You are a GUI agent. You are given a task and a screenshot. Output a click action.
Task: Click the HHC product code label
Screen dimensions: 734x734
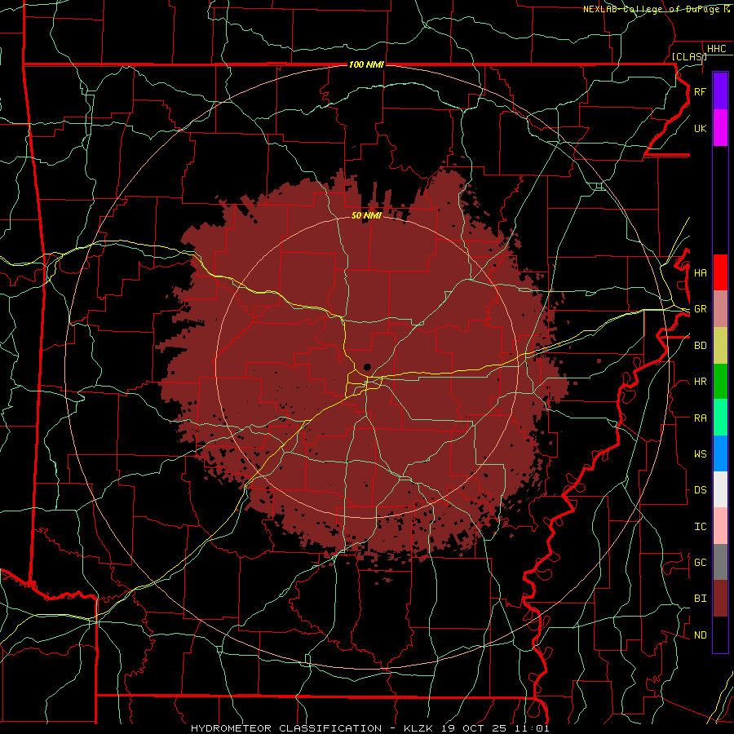click(x=716, y=49)
